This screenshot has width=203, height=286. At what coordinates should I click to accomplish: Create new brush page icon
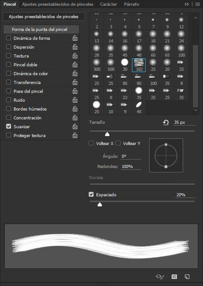pyautogui.click(x=187, y=277)
